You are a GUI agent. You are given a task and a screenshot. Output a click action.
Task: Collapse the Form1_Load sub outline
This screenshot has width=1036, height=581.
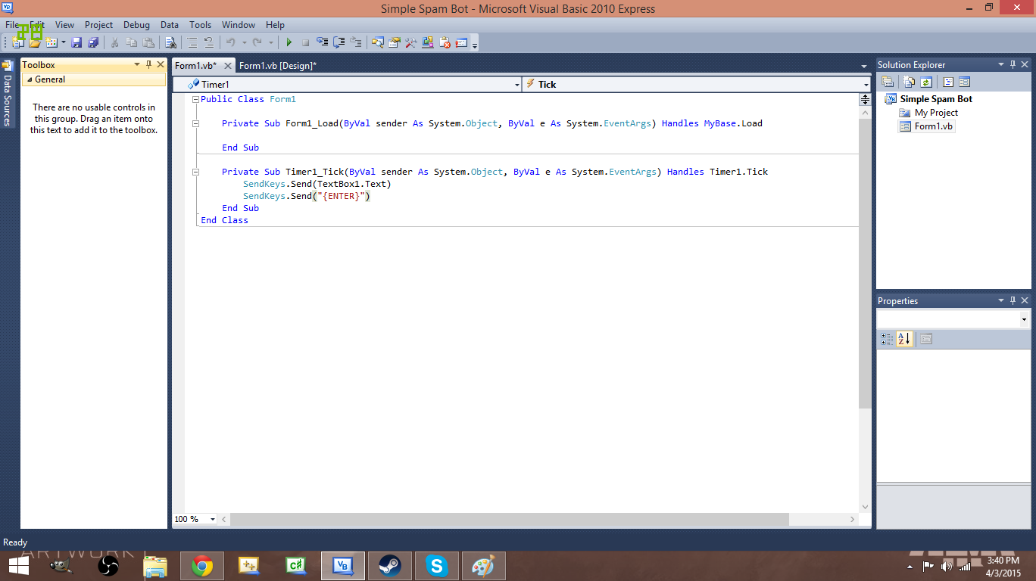pos(195,123)
